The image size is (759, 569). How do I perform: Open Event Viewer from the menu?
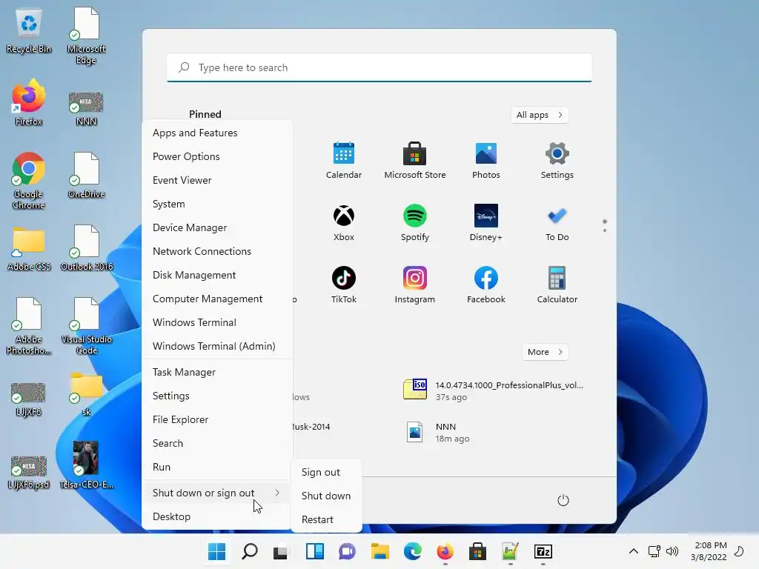(217, 180)
